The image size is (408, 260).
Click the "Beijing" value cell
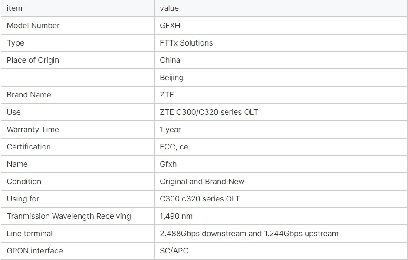tap(172, 78)
